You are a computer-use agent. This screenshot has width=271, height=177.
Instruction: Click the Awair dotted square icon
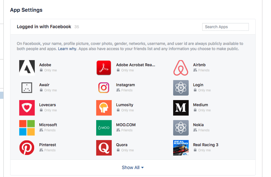click(27, 88)
